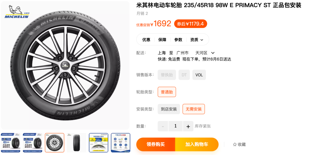Screen dimensions: 316x155
Task: Select the first promotional banner thumbnail
Action: (x=11, y=143)
